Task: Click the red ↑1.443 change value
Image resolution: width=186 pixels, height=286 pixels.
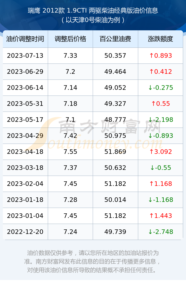Action: (161, 216)
